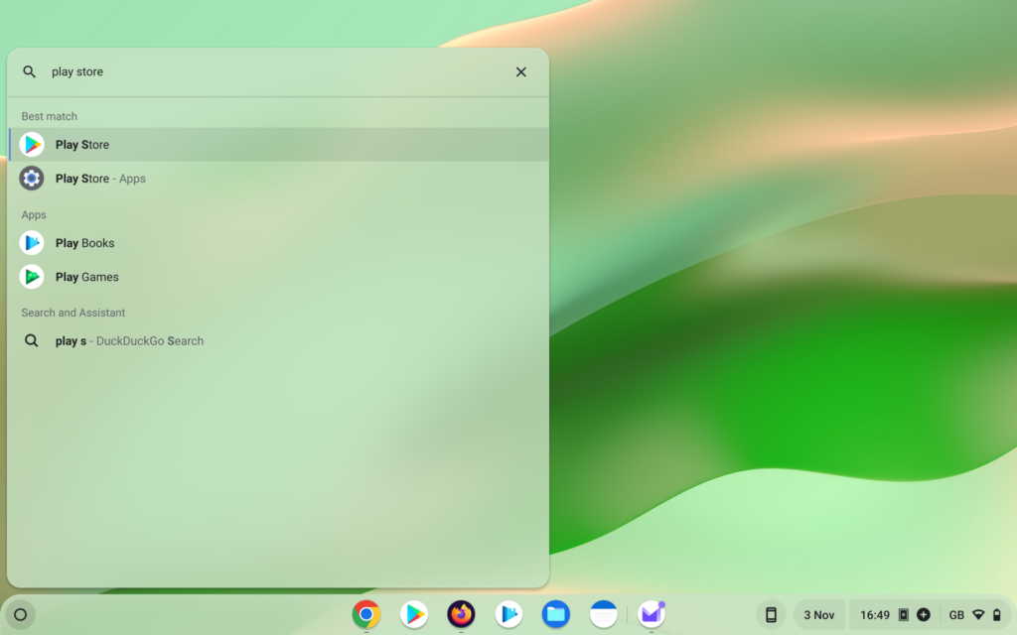Open the Play Store icon on the shelf
The height and width of the screenshot is (635, 1017).
(414, 614)
